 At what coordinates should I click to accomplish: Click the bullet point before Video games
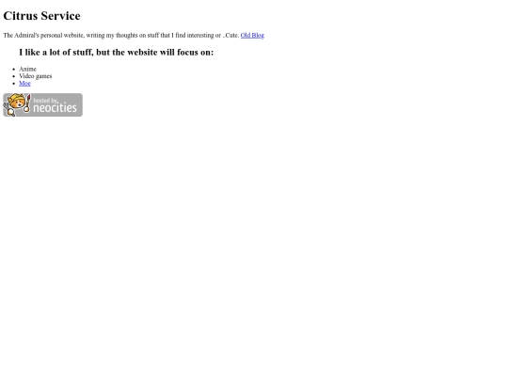tap(13, 76)
